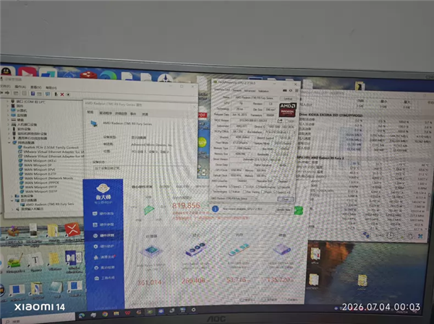
Task: Click the red X uninstall device toolbar icon
Action: pyautogui.click(x=62, y=95)
